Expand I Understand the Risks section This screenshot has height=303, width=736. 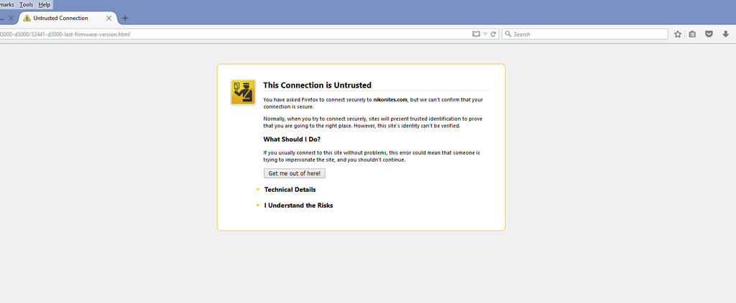(298, 205)
